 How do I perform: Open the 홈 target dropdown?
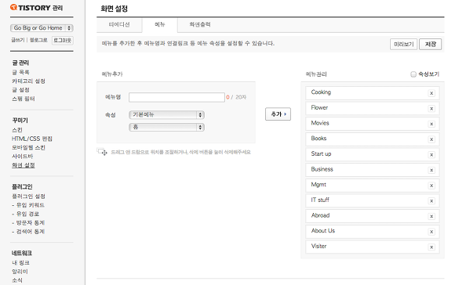coord(166,127)
